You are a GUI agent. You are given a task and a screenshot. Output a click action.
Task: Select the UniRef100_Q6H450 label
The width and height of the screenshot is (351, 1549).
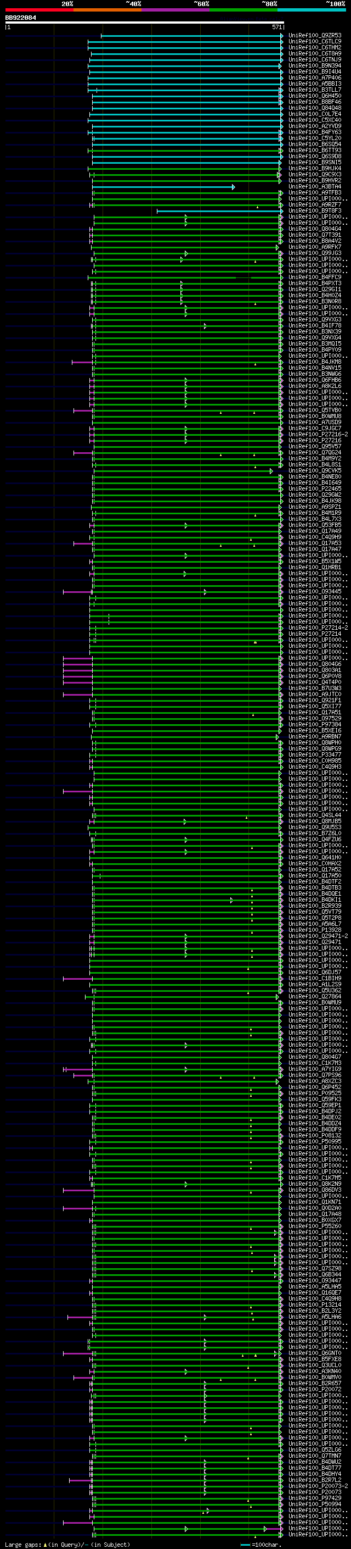(315, 96)
